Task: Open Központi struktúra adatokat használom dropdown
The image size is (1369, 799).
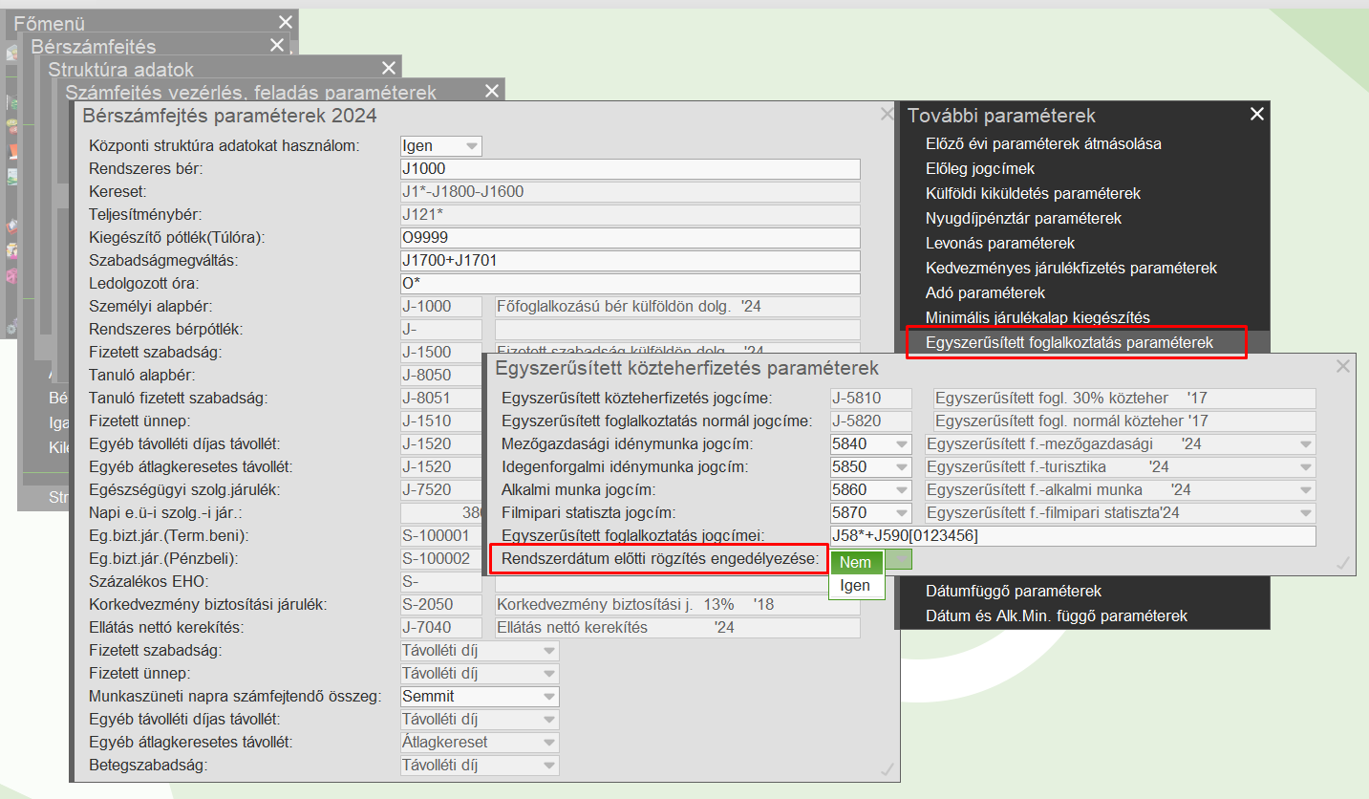Action: point(471,146)
